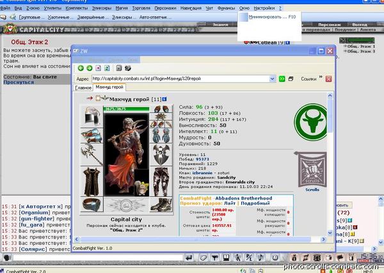This screenshot has width=384, height=273.
Task: Click the smiley face icon in bottom toolbar
Action: (275, 258)
